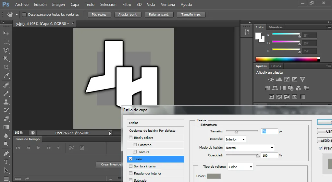Enable Sombra interior checkbox
The width and height of the screenshot is (332, 182).
(131, 166)
